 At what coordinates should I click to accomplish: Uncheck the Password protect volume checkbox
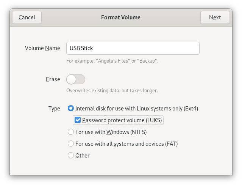pos(78,120)
